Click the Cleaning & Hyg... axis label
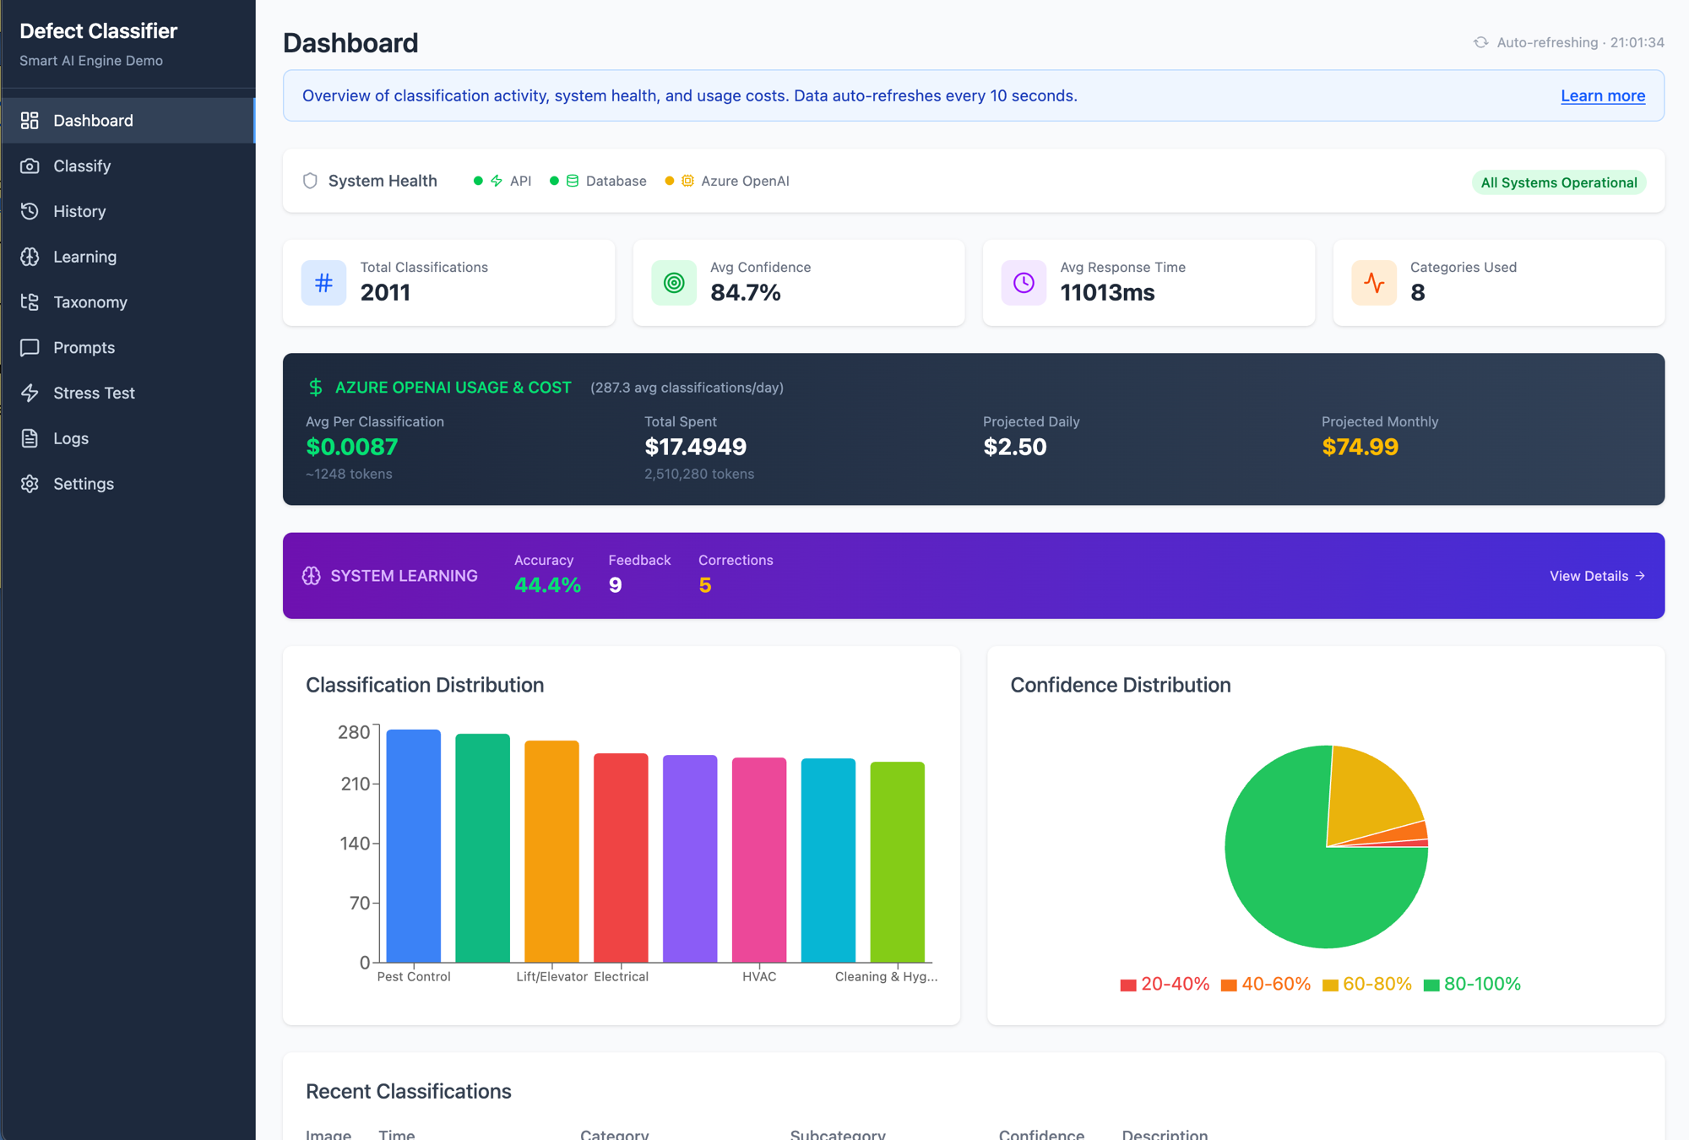 pyautogui.click(x=886, y=977)
